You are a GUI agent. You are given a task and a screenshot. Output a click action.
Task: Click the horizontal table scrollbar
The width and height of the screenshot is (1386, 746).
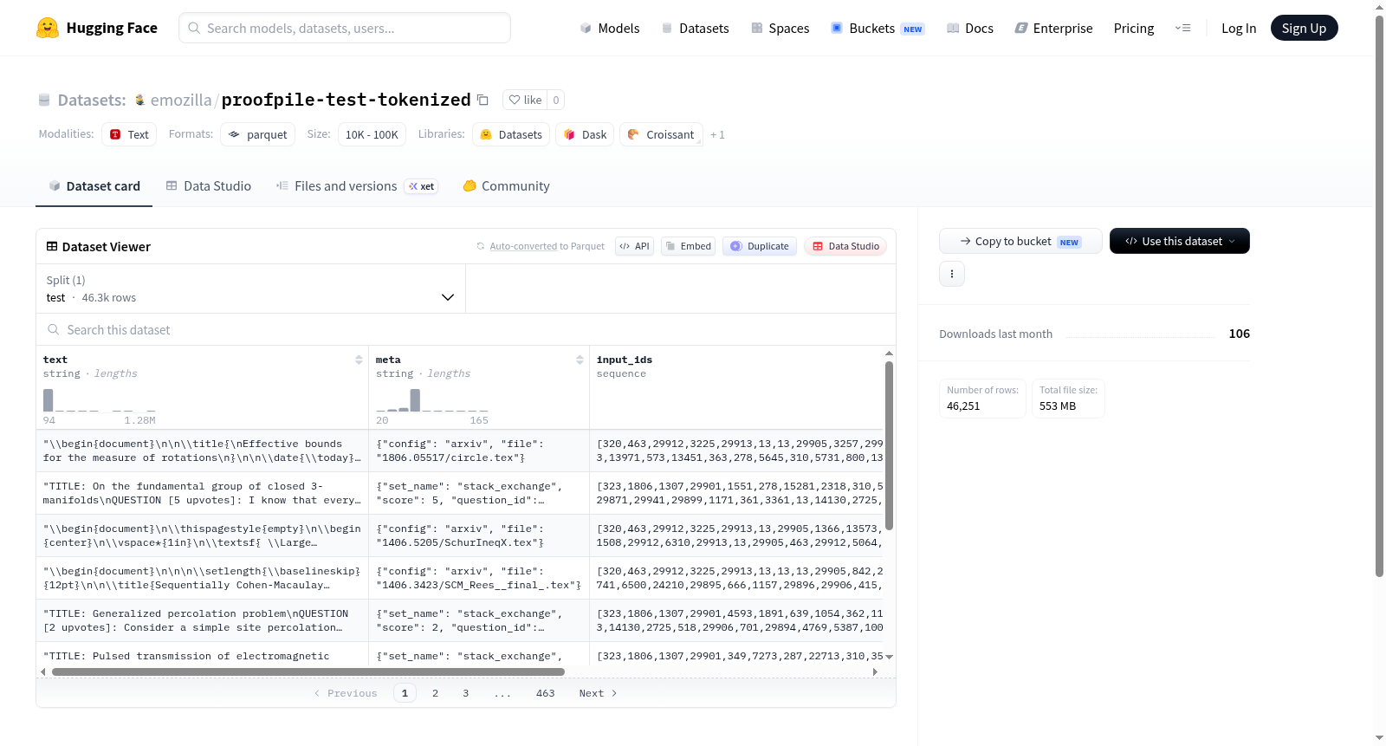click(x=308, y=671)
